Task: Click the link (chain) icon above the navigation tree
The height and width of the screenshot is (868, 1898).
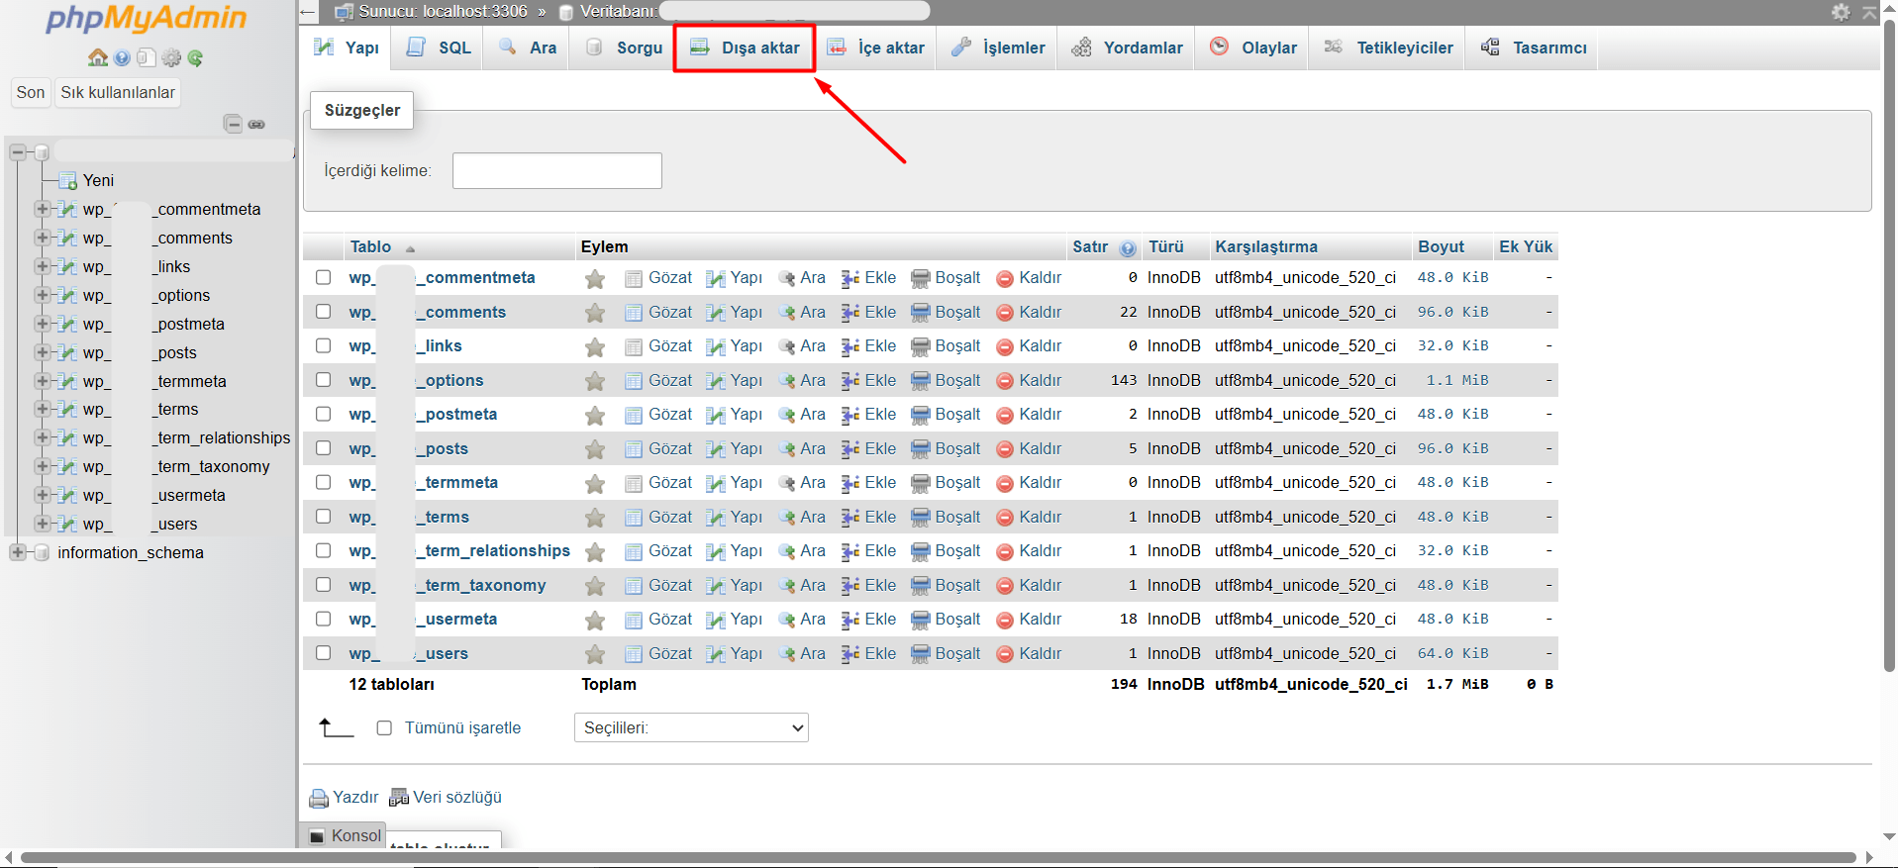Action: pyautogui.click(x=256, y=124)
